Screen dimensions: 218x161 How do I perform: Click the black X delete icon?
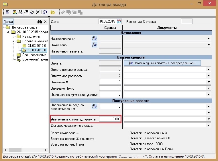pos(38,12)
